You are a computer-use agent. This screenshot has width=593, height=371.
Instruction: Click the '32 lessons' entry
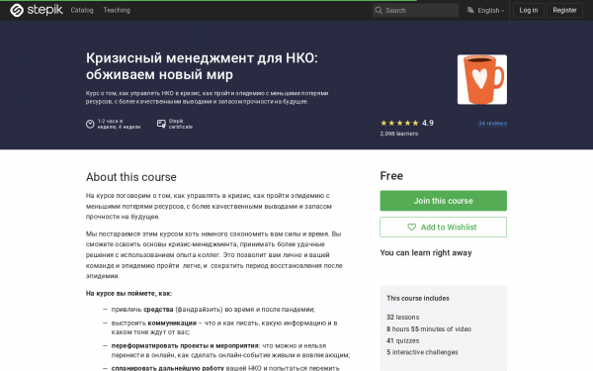tap(403, 318)
